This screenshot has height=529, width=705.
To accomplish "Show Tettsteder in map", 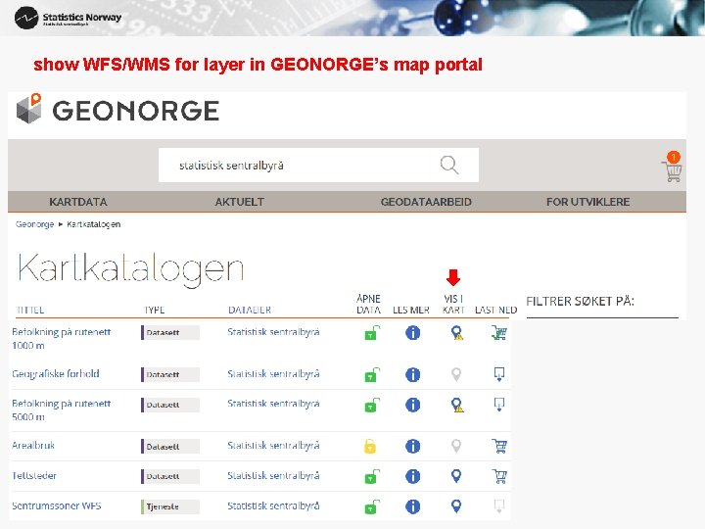I will click(x=456, y=476).
